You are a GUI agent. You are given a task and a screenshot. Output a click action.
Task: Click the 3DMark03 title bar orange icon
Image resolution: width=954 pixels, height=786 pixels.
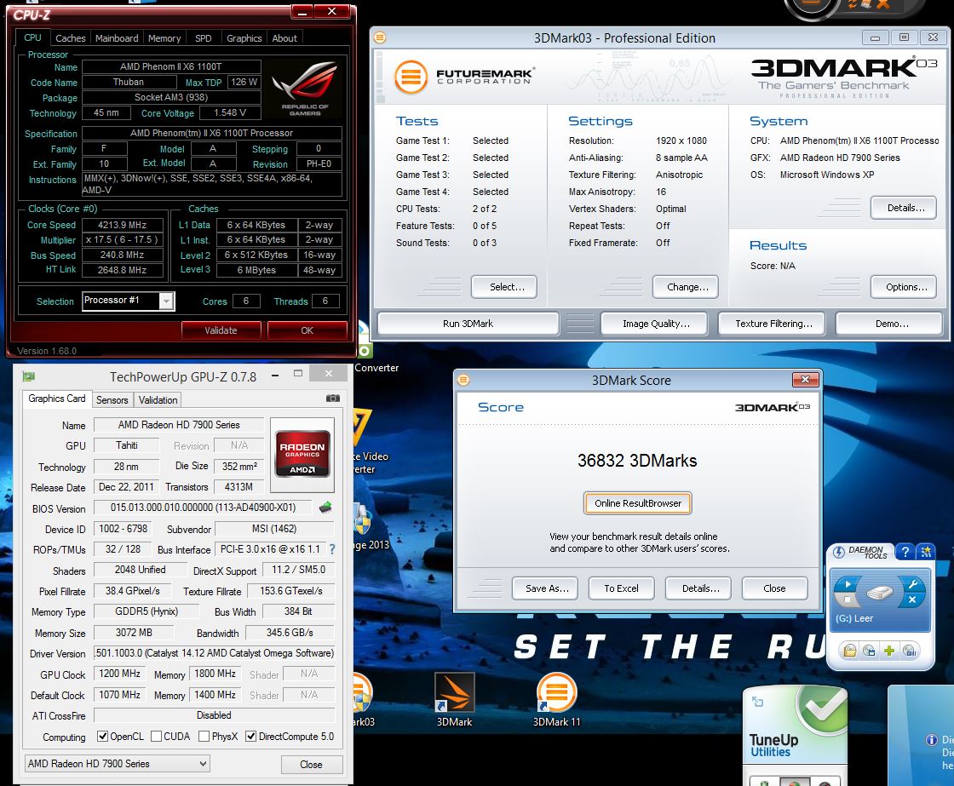click(380, 37)
